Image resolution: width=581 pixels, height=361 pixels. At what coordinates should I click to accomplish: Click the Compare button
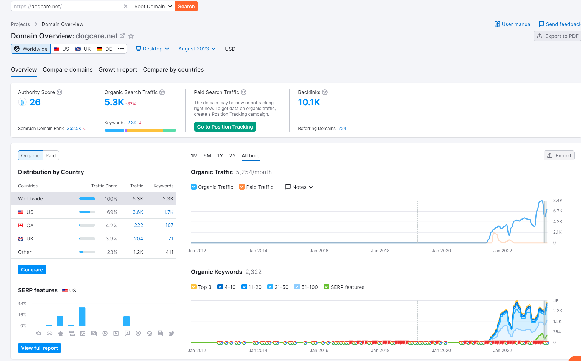tap(32, 269)
